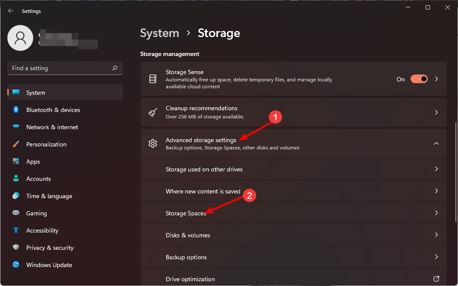
Task: Click the Accessibility icon
Action: 16,230
